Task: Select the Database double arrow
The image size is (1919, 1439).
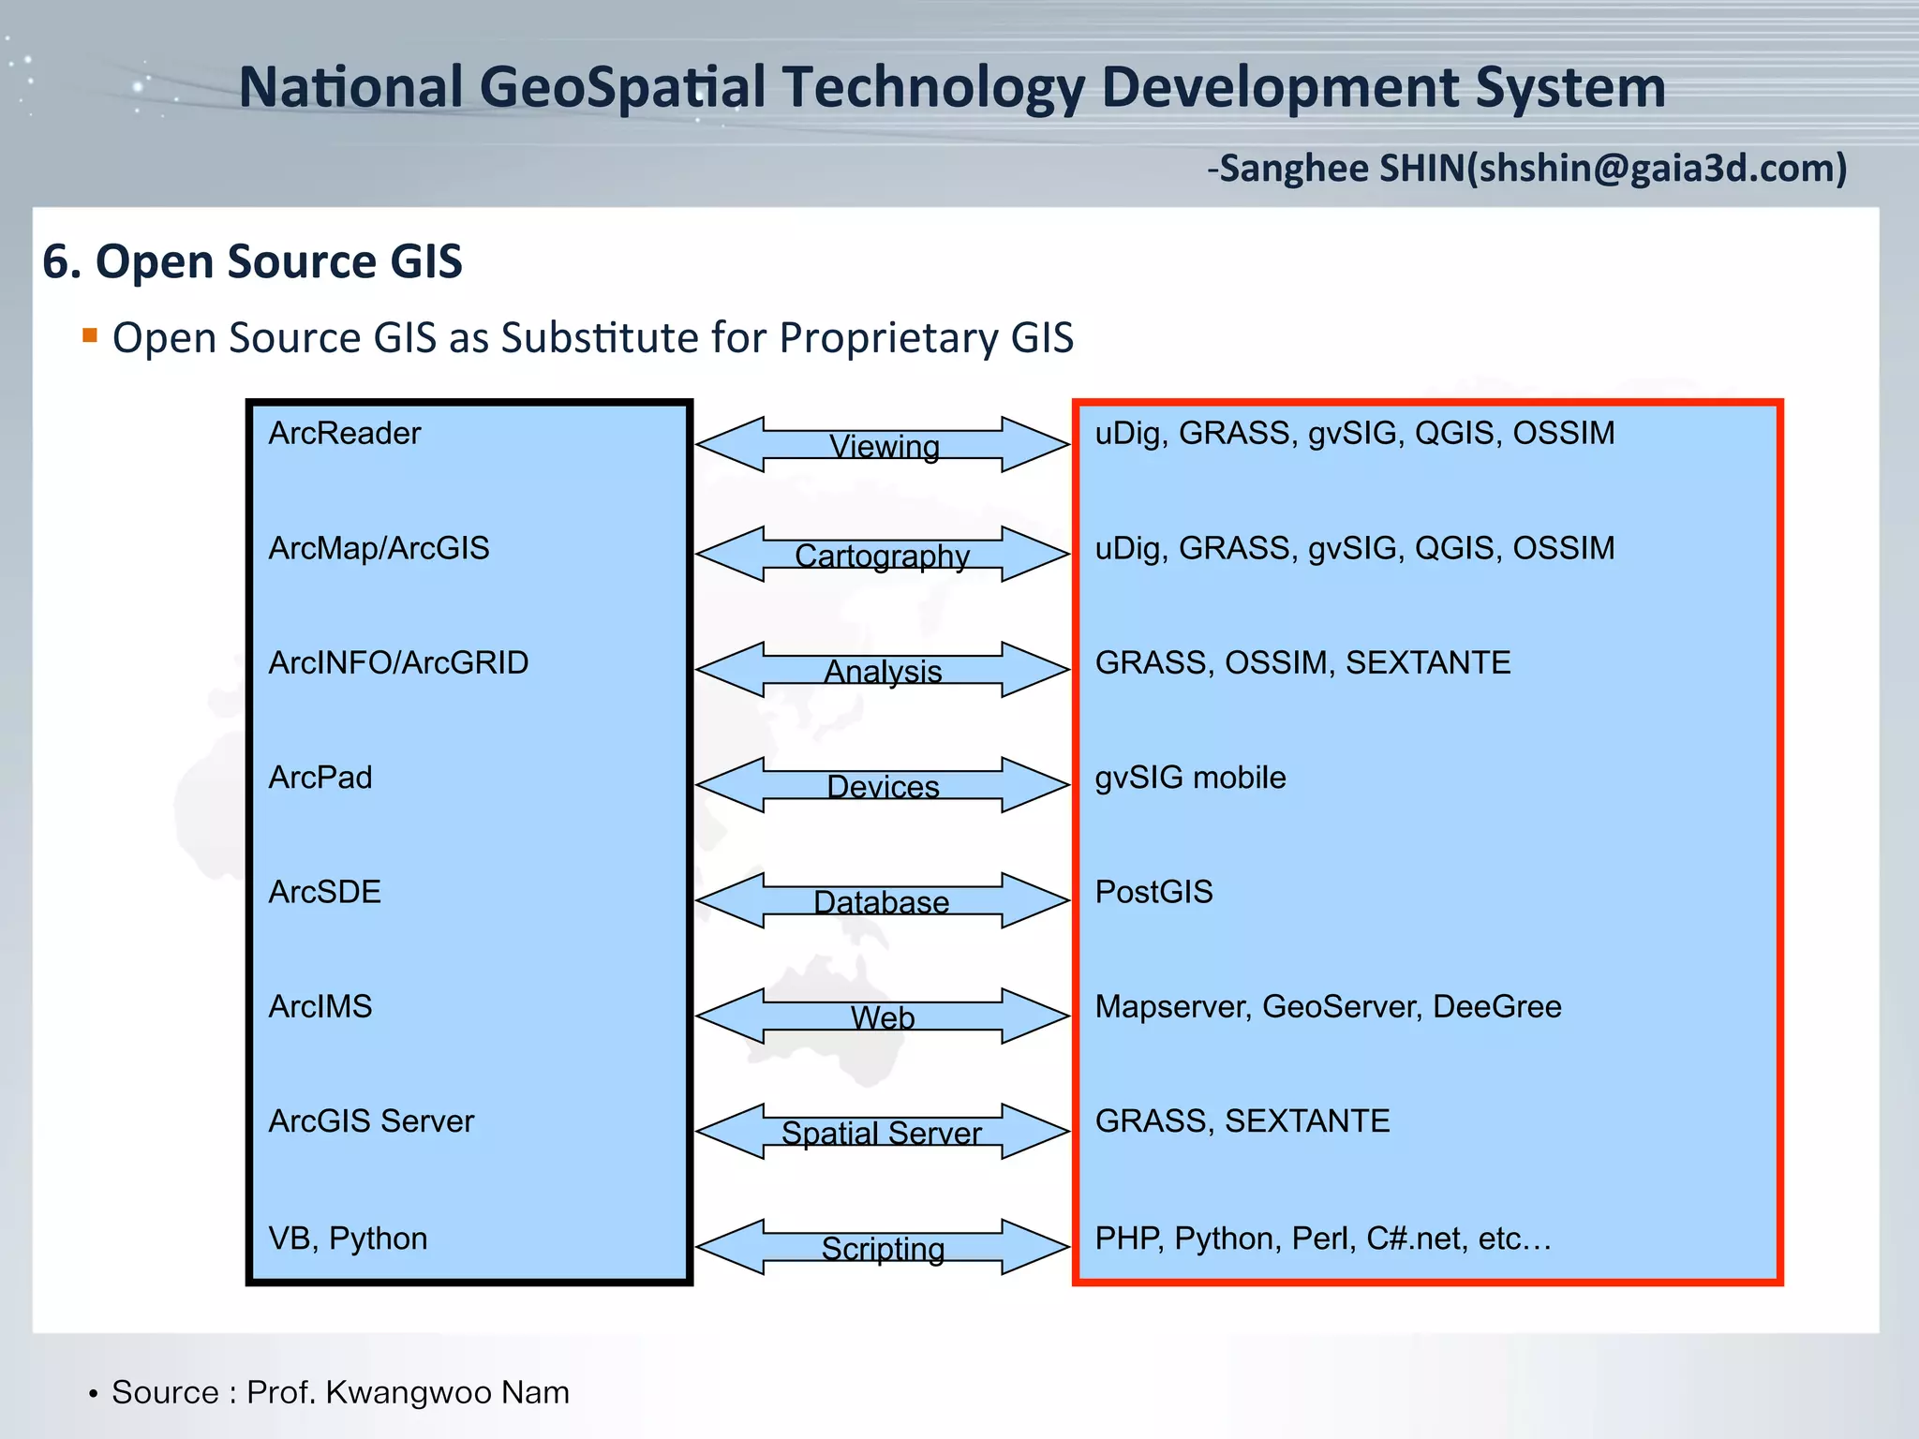Action: click(x=883, y=900)
